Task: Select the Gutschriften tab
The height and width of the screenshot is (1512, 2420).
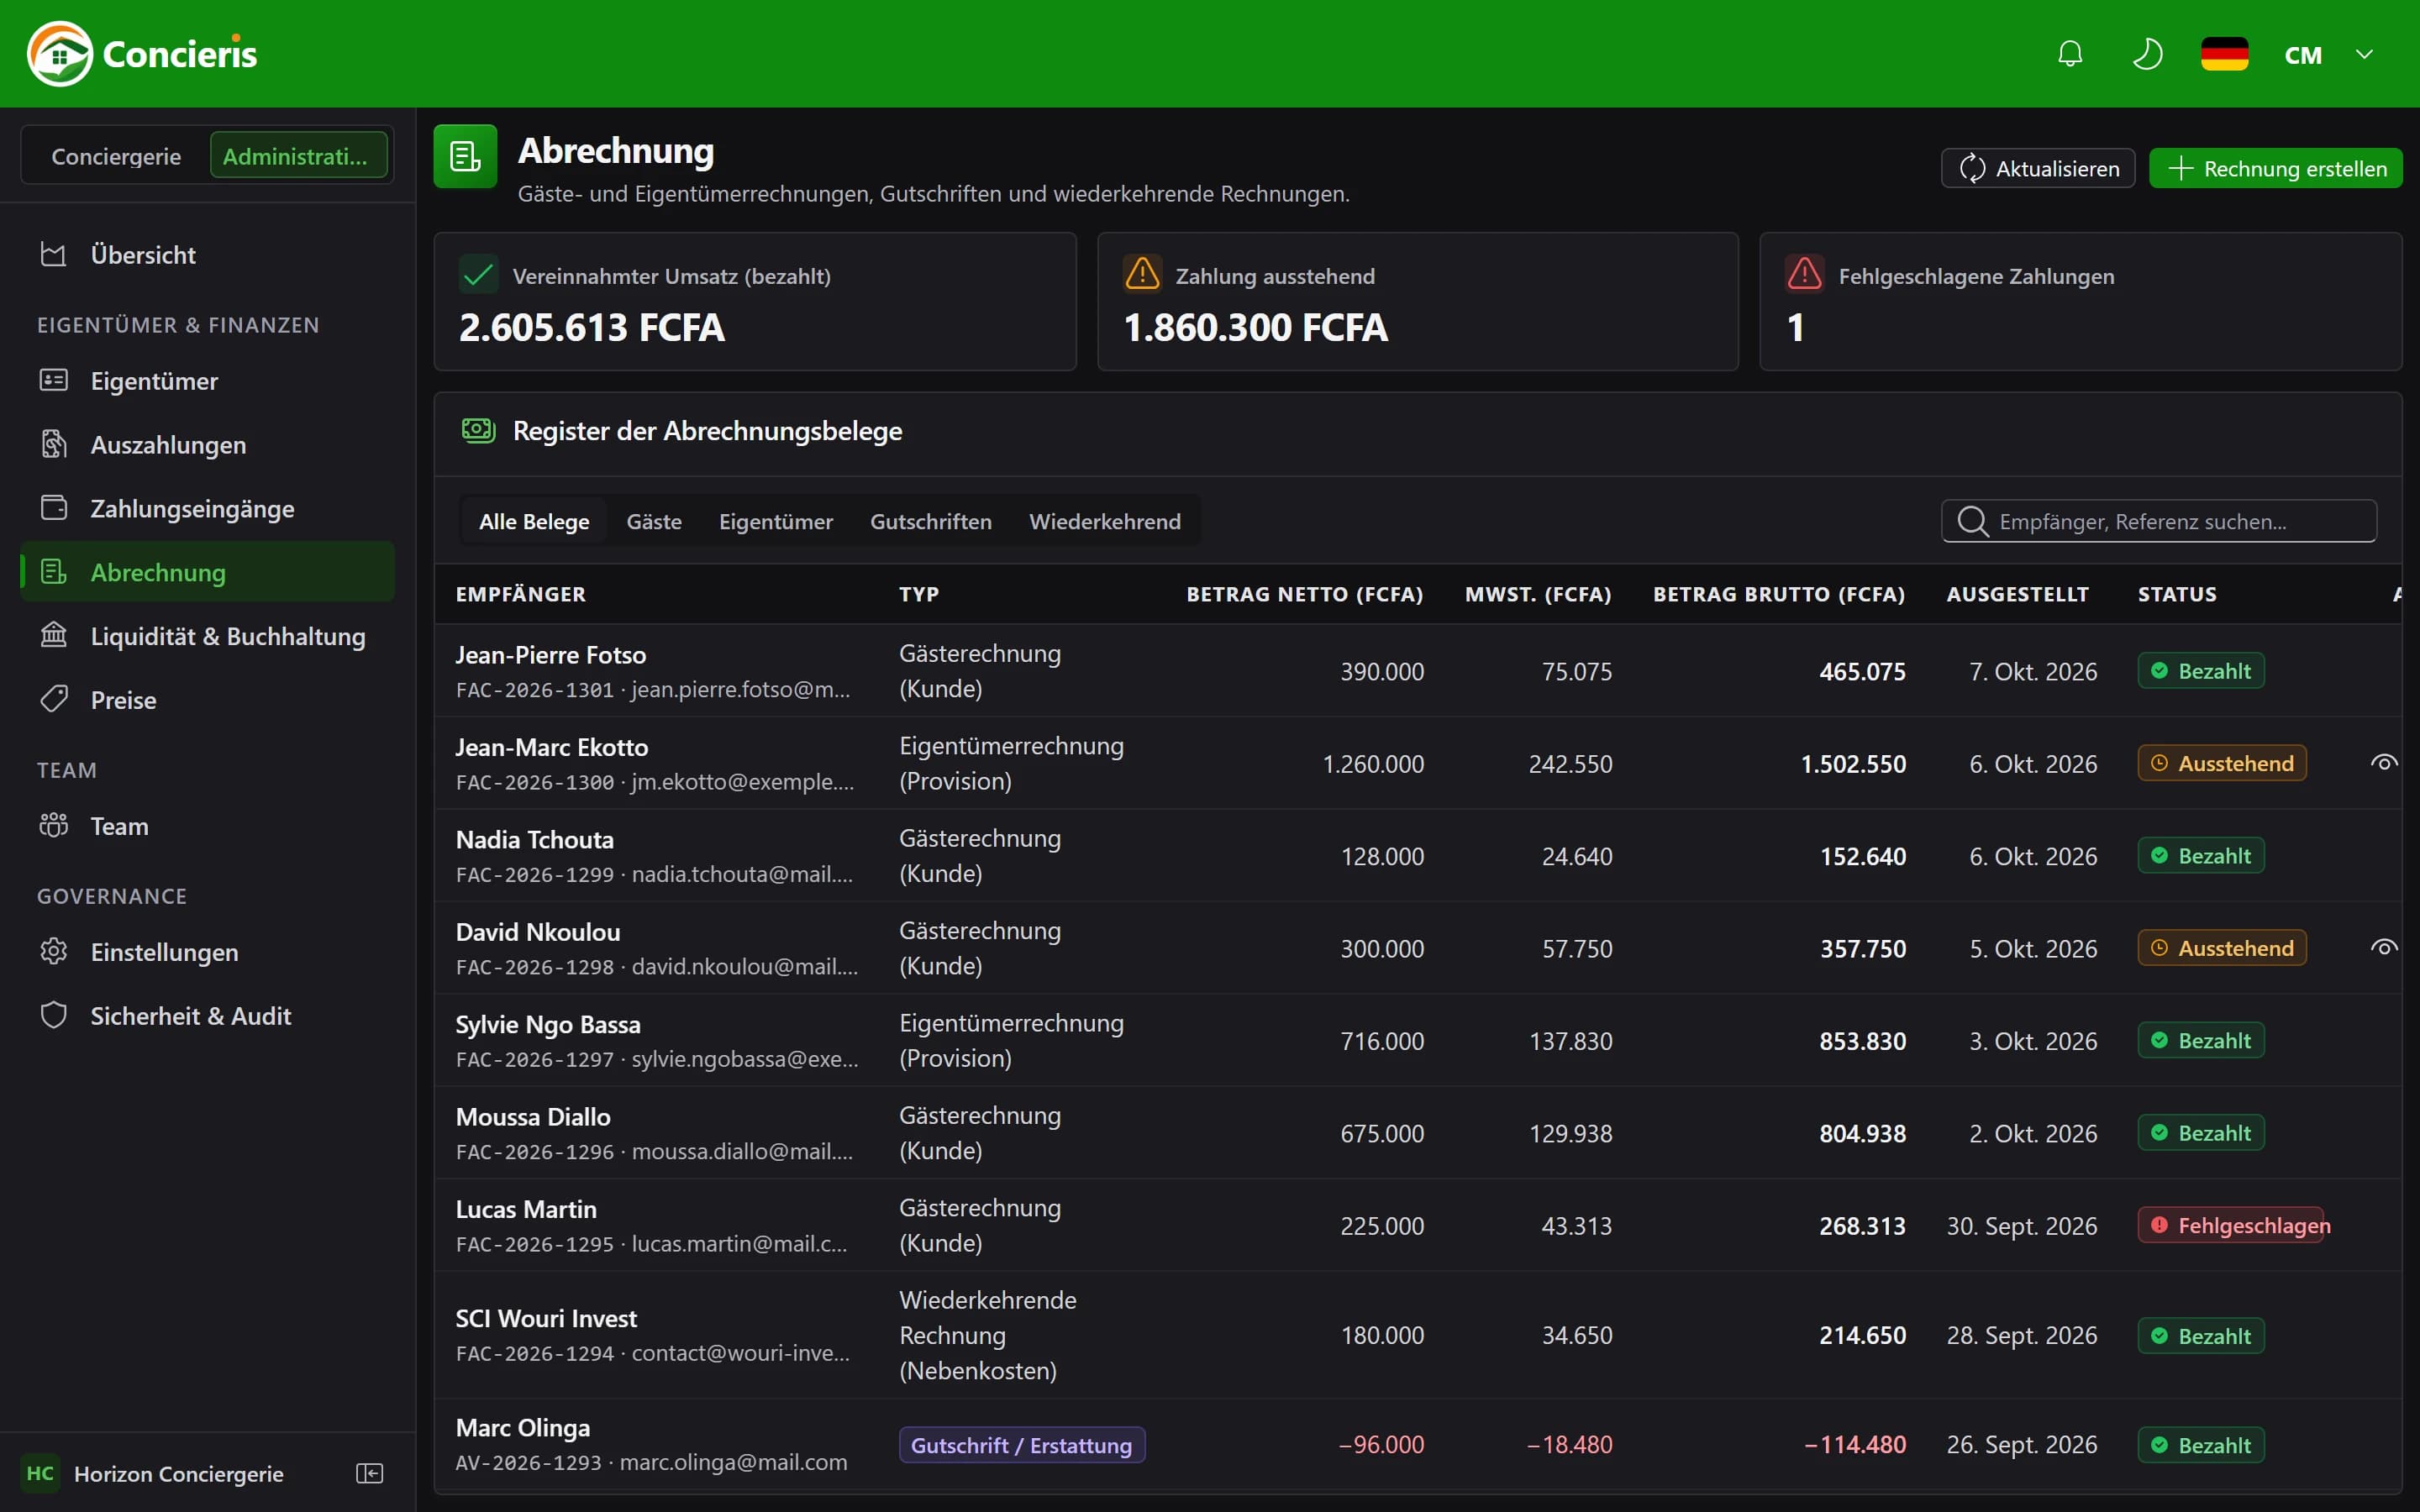Action: point(930,521)
